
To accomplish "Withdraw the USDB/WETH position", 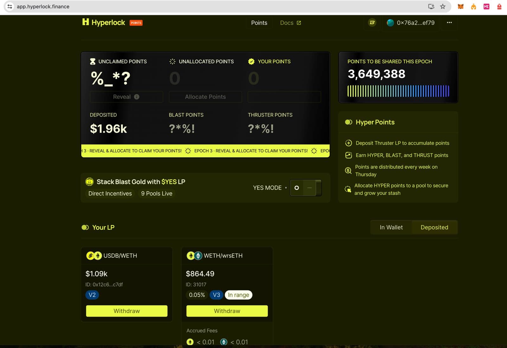I will (x=127, y=311).
